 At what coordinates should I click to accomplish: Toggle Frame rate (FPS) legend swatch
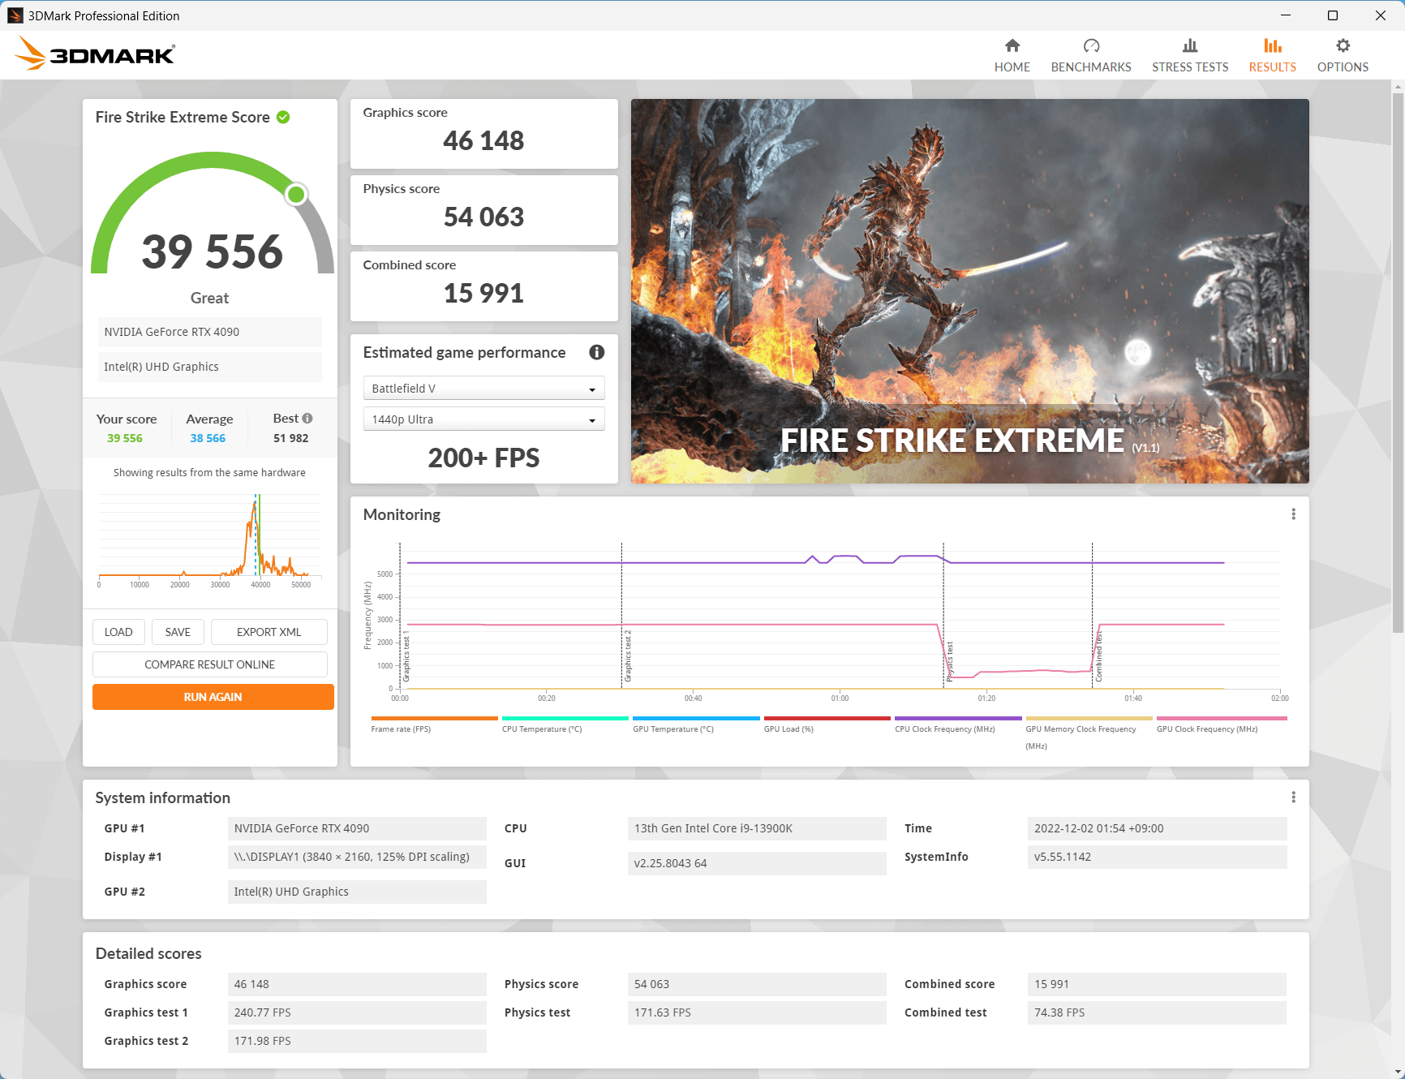pyautogui.click(x=434, y=718)
